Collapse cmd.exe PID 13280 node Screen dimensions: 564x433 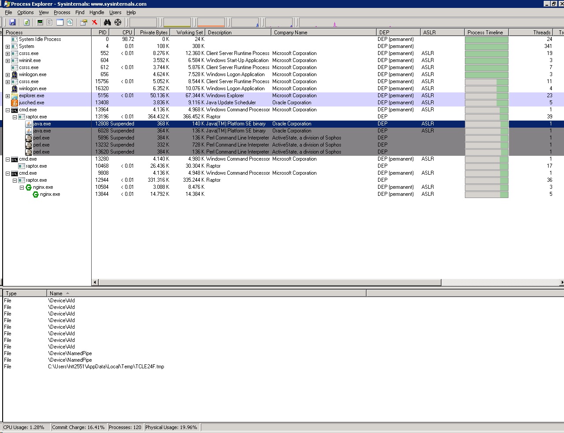7,159
